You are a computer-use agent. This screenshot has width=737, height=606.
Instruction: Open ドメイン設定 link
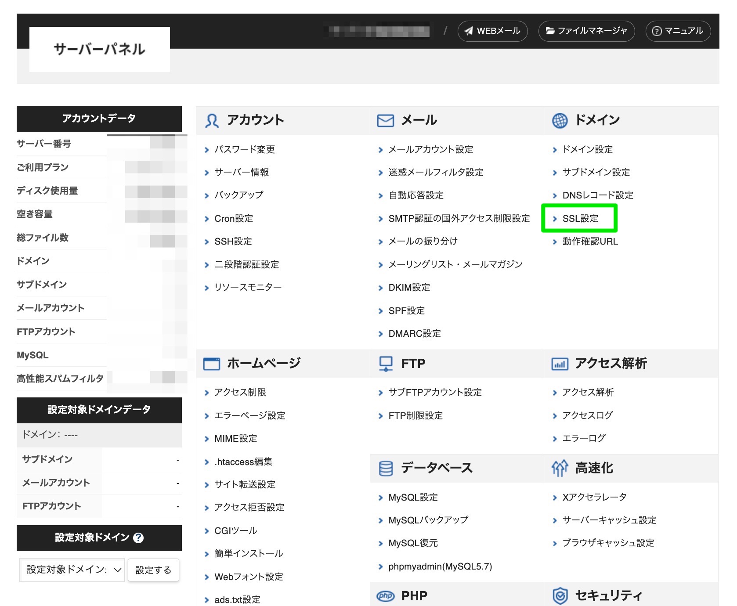point(588,149)
